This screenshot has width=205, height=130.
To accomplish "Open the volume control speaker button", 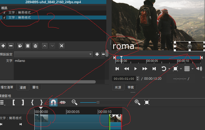I will coord(199,69).
